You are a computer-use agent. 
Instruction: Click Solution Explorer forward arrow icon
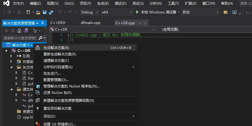pos(13,31)
